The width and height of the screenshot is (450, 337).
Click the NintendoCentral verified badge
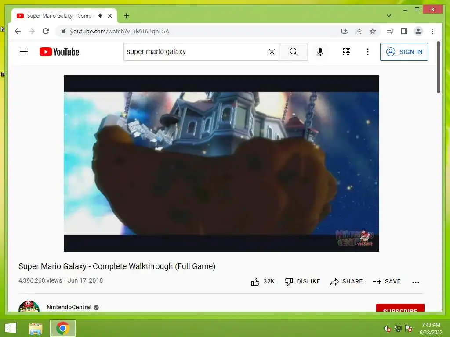click(96, 308)
